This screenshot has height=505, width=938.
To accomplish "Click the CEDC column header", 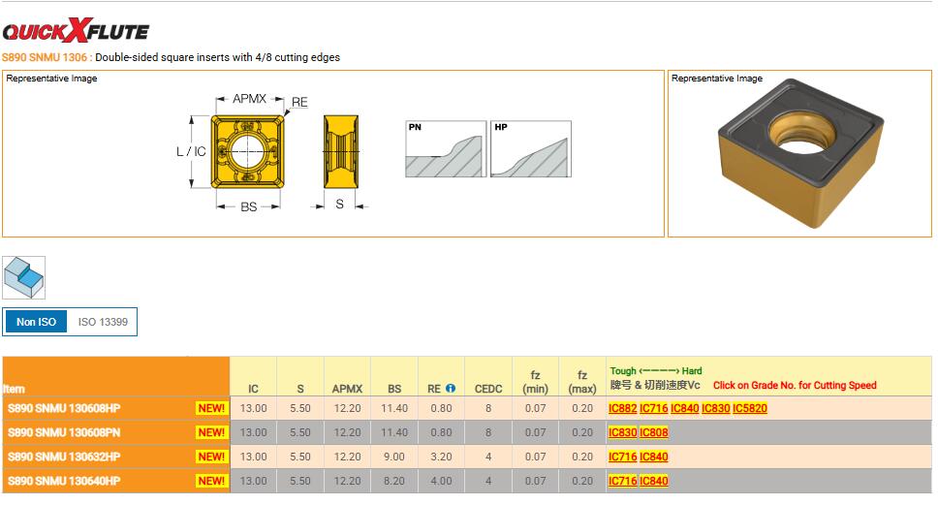I will tap(488, 389).
